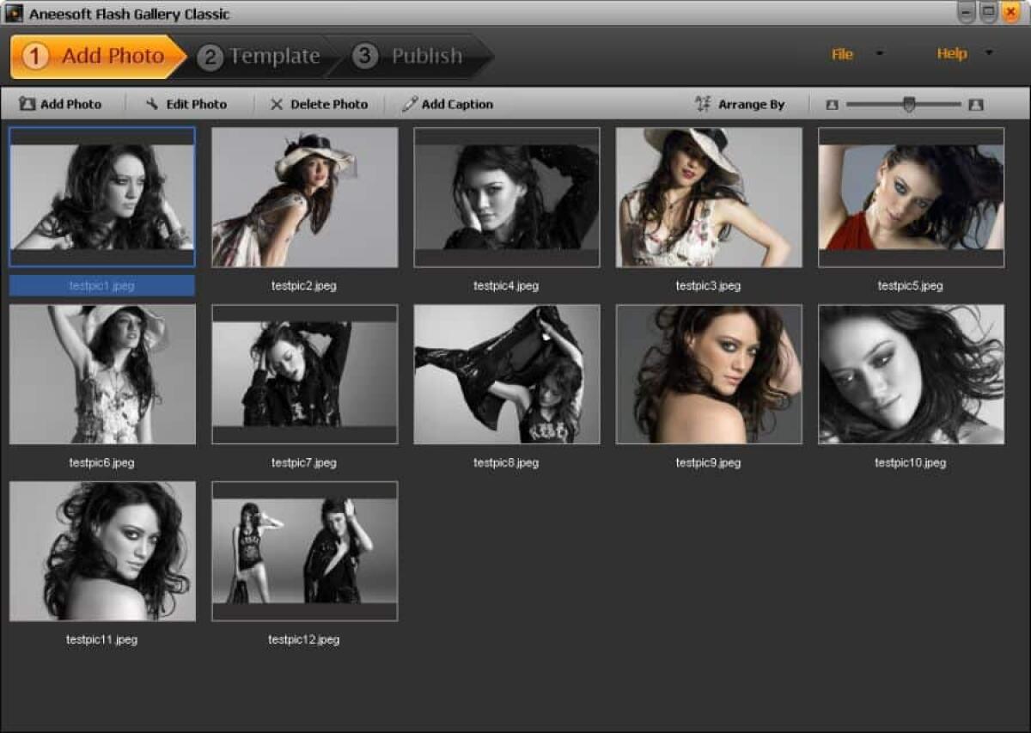Select the testpic8.jpeg thumbnail
The image size is (1031, 733).
[506, 373]
